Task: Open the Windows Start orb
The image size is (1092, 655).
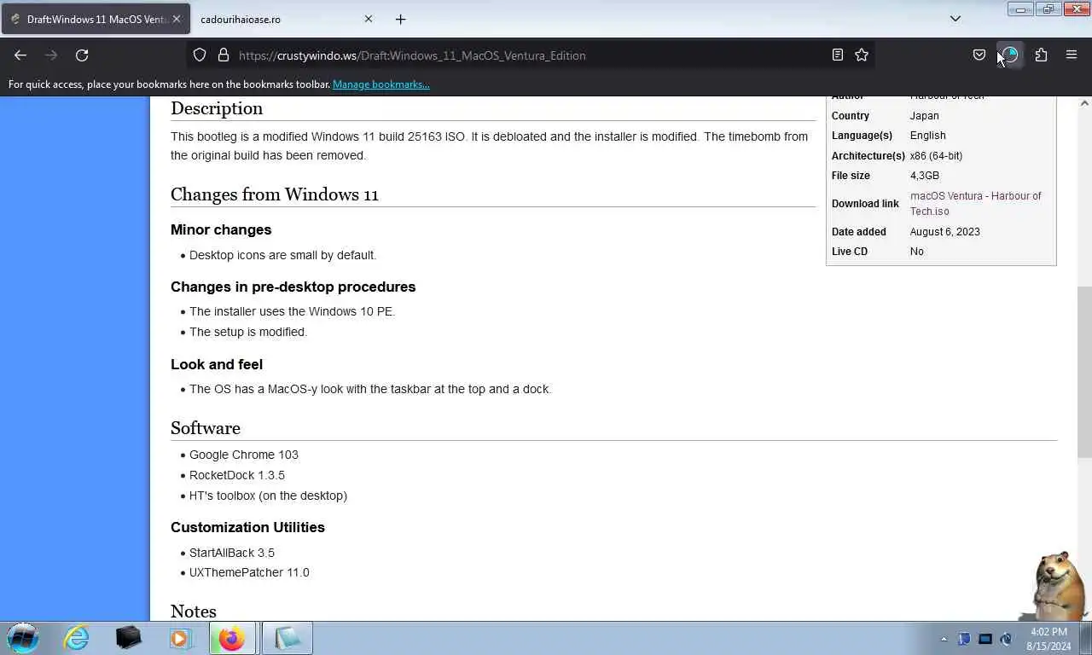Action: 23,638
